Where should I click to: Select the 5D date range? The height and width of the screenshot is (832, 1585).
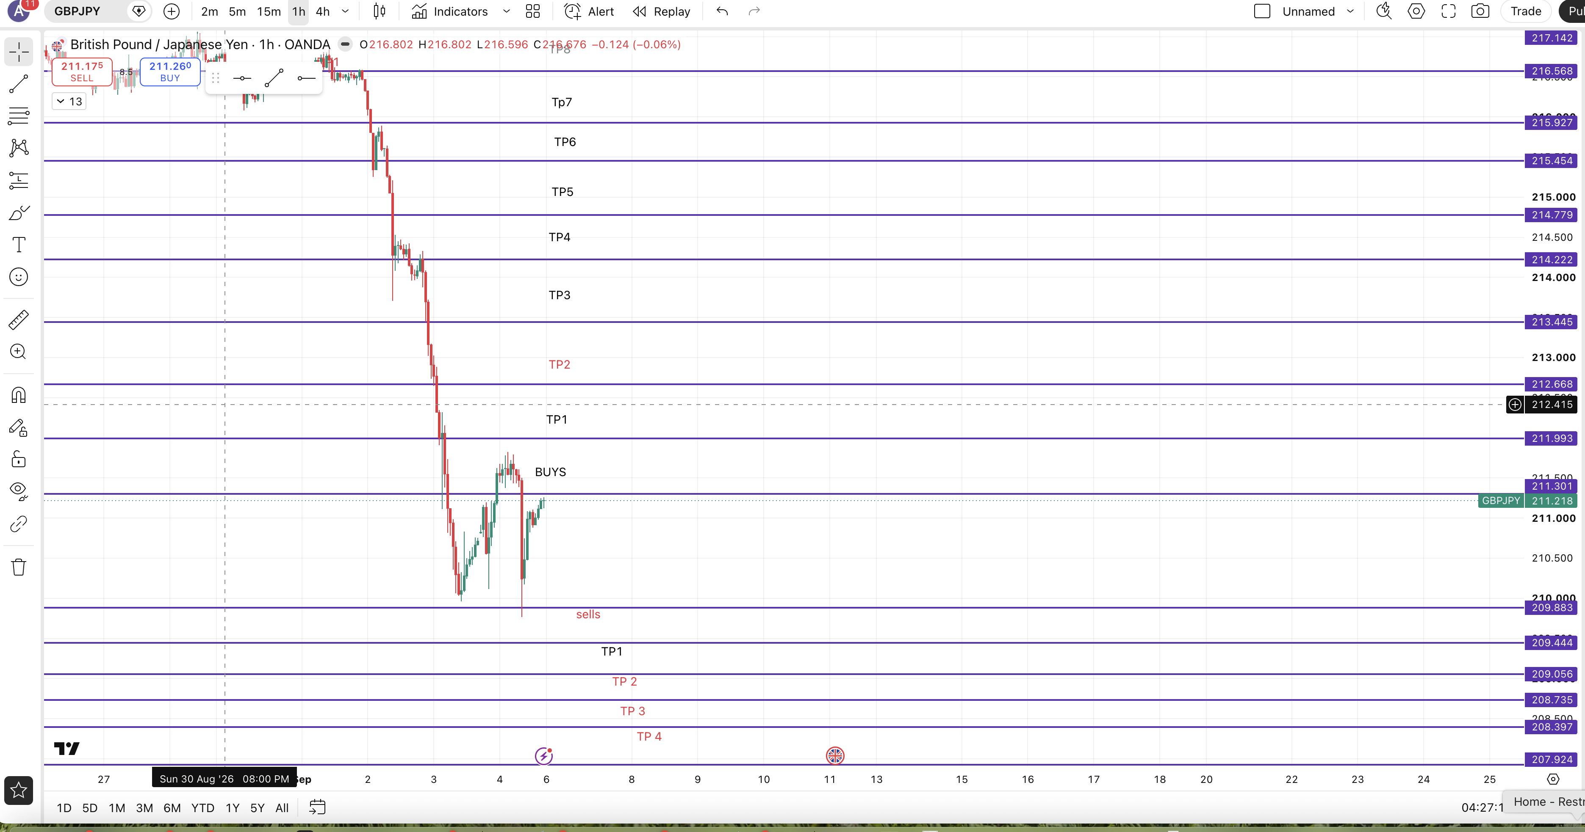90,807
